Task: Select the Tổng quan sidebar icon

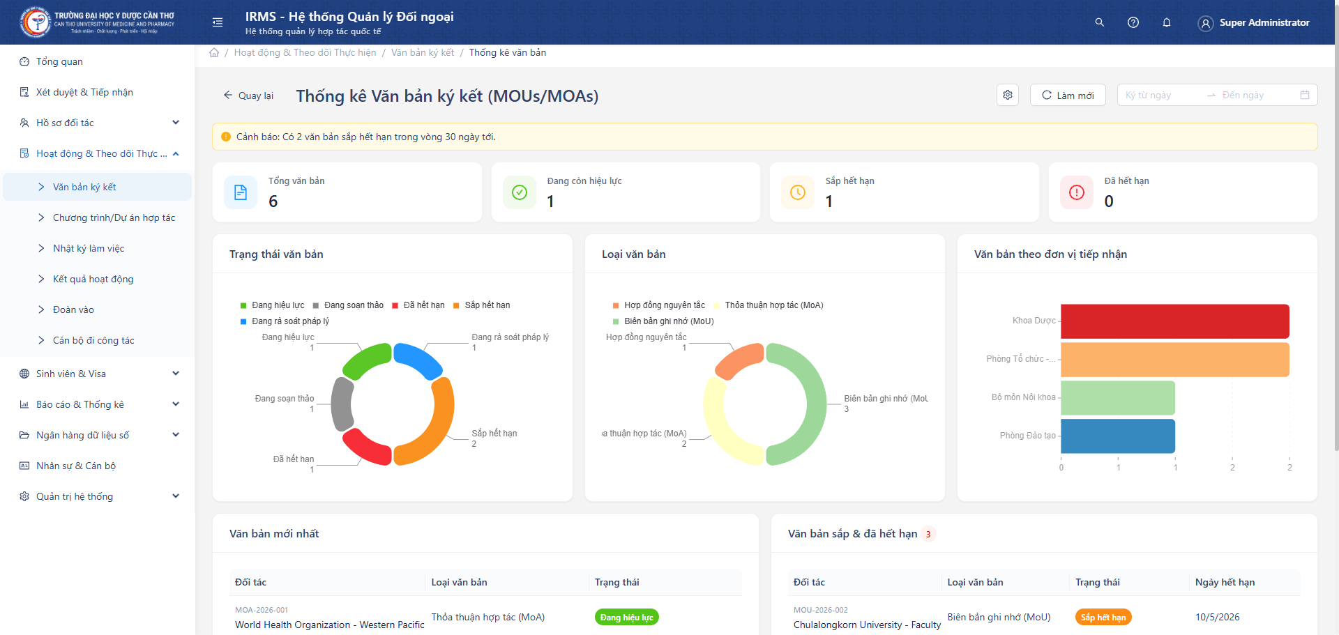Action: (24, 61)
